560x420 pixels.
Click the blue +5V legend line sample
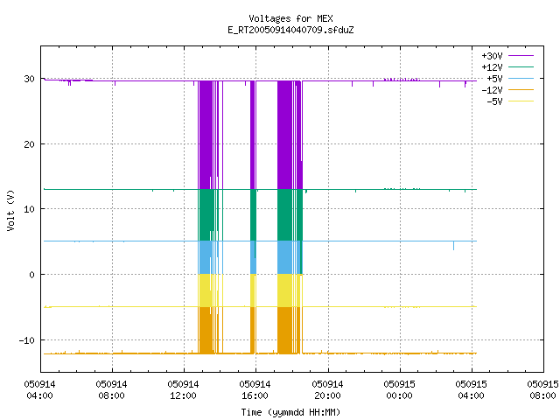click(x=521, y=78)
